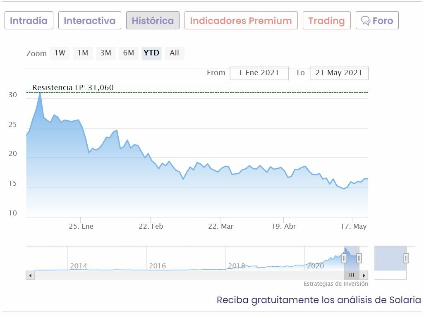Click the navigator scrollbar thumb
424x318 pixels.
[352, 275]
